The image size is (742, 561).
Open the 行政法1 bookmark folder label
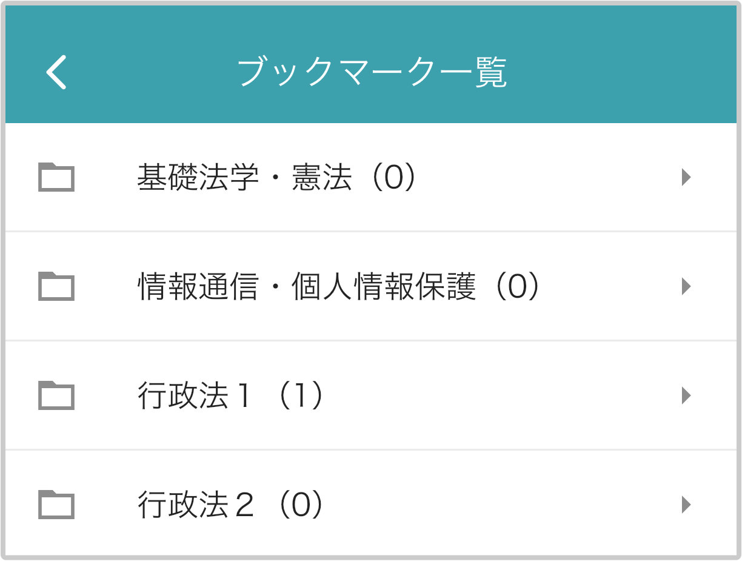click(x=195, y=396)
